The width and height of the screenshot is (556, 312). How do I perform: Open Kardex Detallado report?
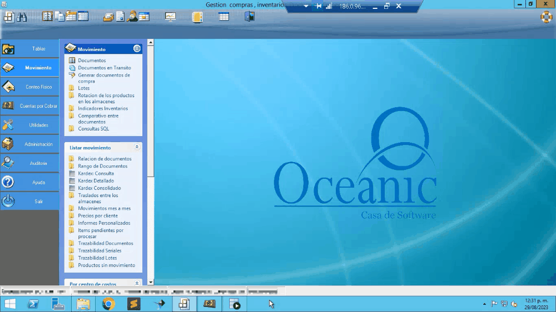coord(96,180)
